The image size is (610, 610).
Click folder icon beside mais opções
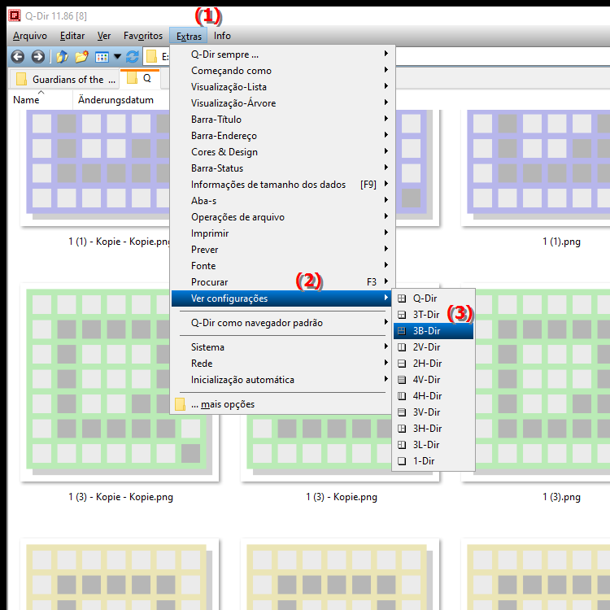[x=180, y=404]
